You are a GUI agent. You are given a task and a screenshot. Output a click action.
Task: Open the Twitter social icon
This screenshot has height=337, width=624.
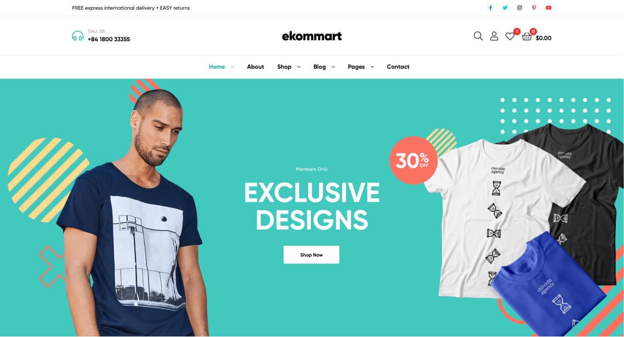505,8
